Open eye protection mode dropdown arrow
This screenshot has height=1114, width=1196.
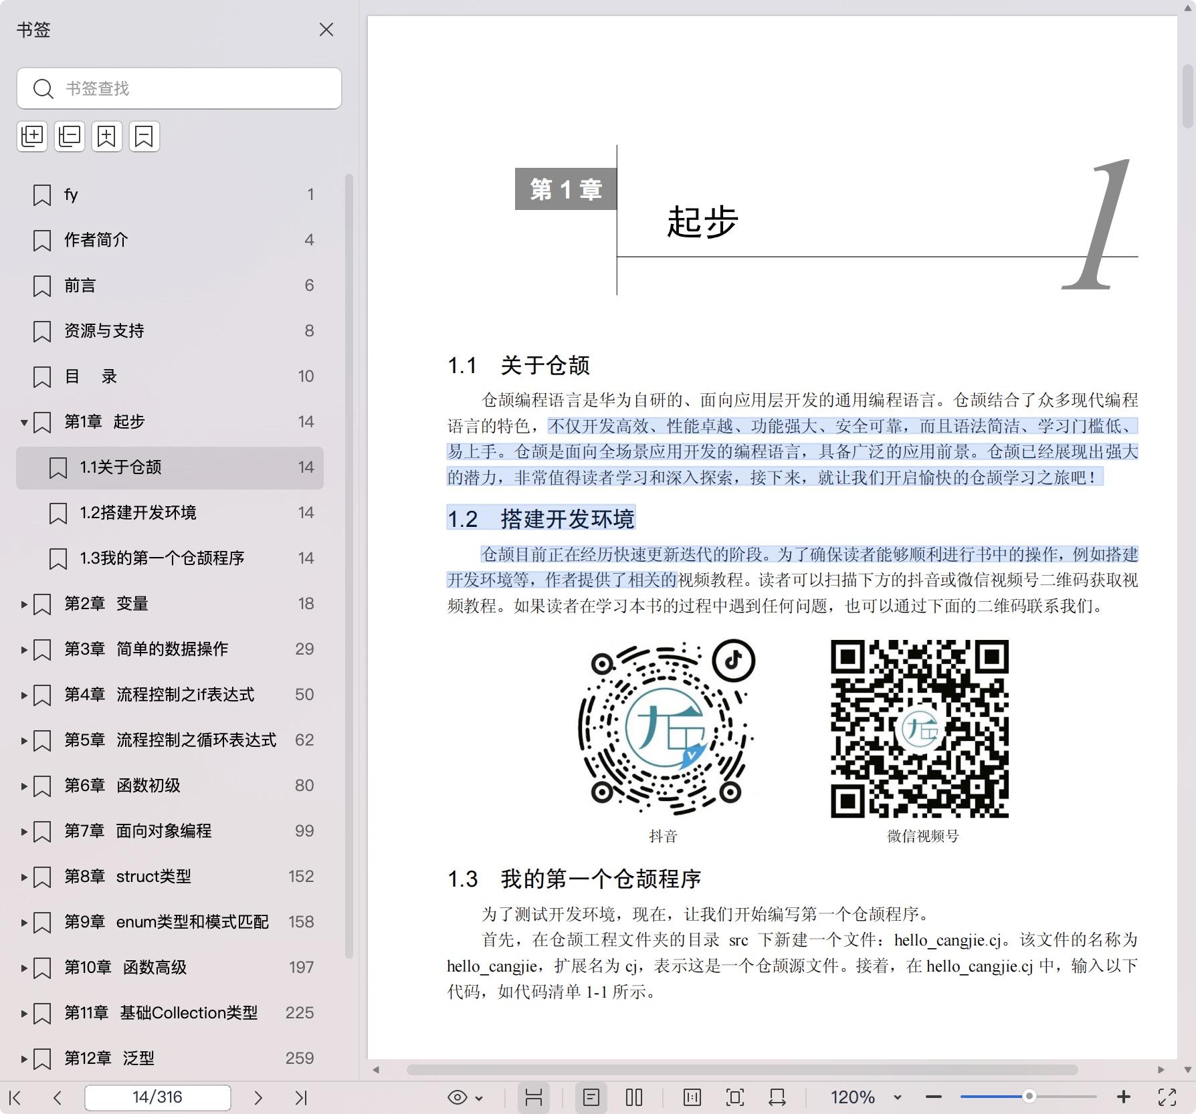coord(479,1098)
